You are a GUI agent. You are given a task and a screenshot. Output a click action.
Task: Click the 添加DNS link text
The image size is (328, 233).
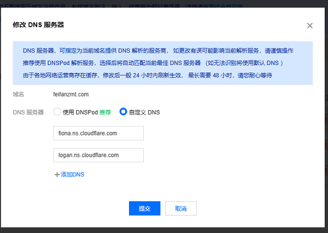72,175
